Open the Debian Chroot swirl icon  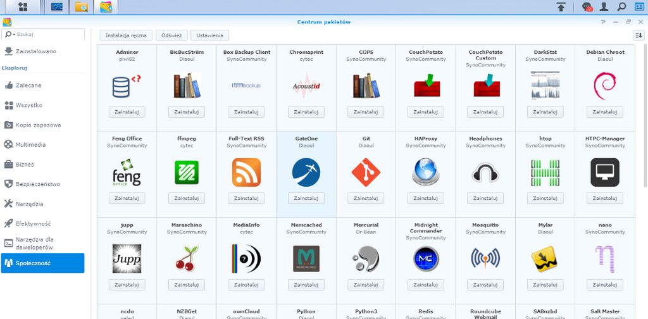(604, 85)
